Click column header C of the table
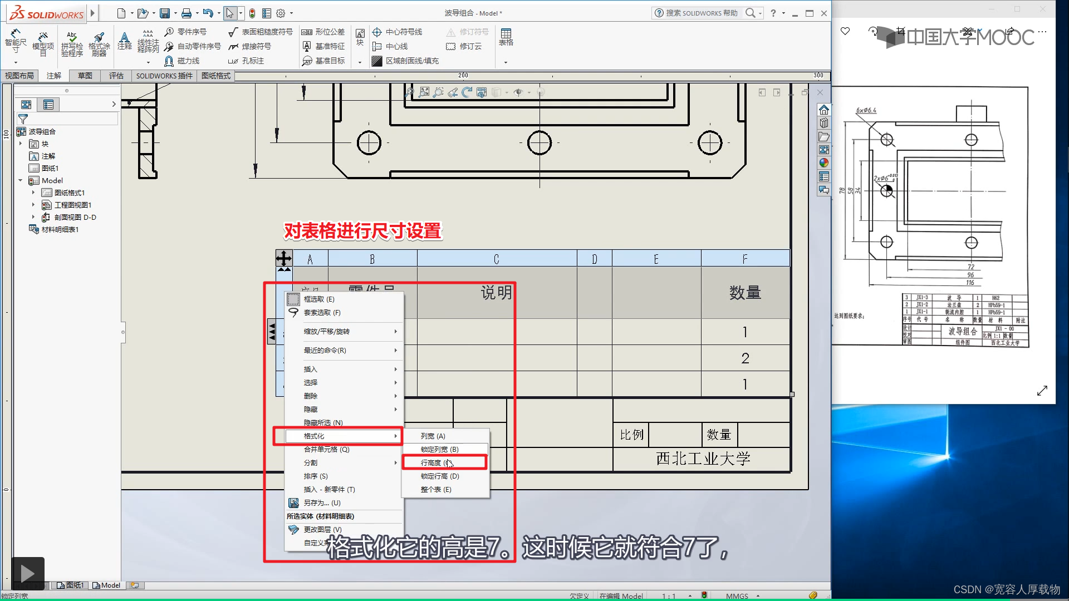 [496, 259]
